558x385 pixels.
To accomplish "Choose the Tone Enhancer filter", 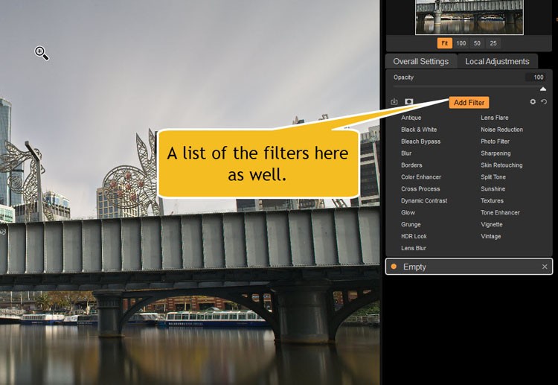I will pos(500,213).
